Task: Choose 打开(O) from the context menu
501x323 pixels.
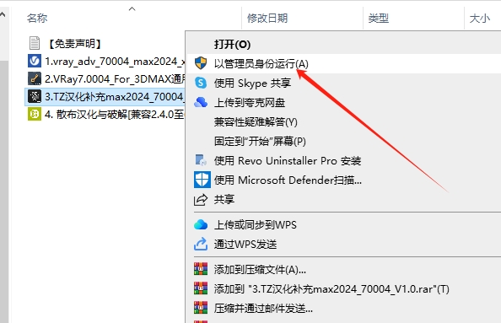Action: [232, 45]
